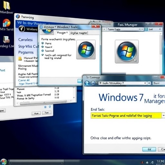Click the small title icon of the Cornoe window
165x165 pixels.
(x=87, y=77)
